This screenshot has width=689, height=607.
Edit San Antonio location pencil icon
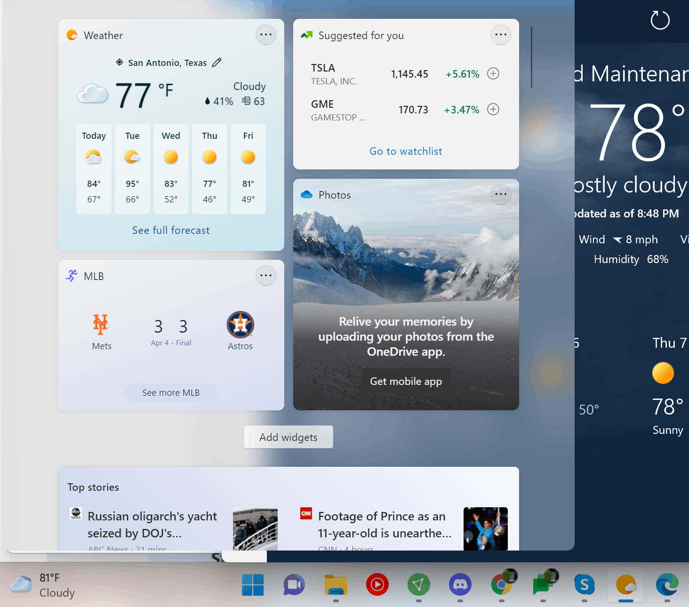click(x=216, y=63)
